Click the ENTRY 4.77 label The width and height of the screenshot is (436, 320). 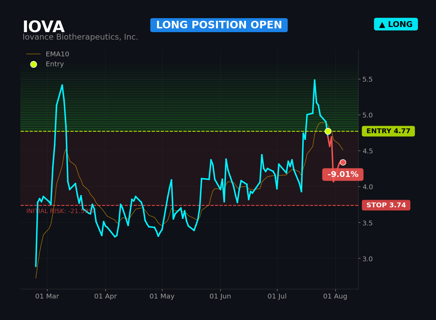pyautogui.click(x=388, y=131)
